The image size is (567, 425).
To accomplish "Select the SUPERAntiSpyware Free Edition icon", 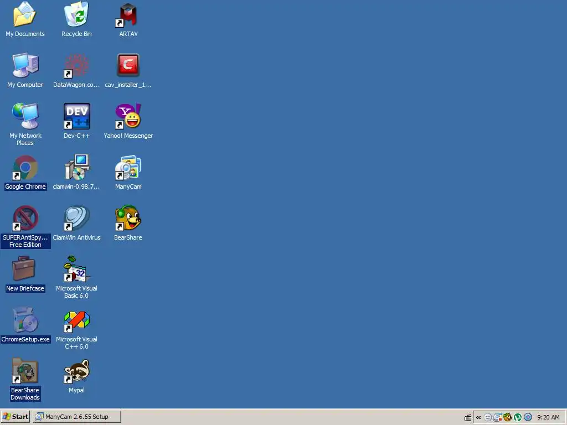I will click(x=25, y=218).
